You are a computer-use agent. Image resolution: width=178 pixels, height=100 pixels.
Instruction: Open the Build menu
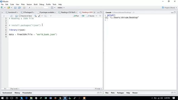click(36, 4)
